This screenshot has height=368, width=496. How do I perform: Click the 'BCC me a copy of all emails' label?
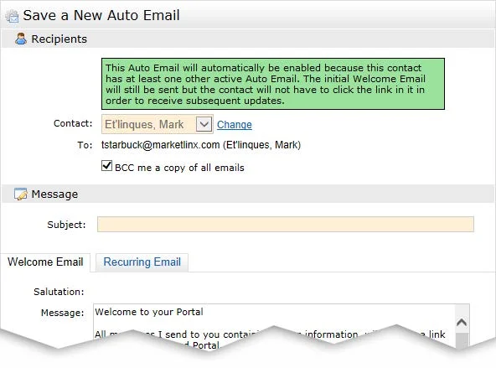pos(179,168)
